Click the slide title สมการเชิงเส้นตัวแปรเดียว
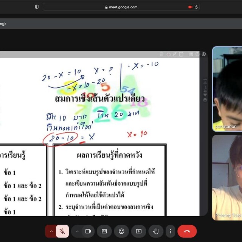 pos(100,99)
